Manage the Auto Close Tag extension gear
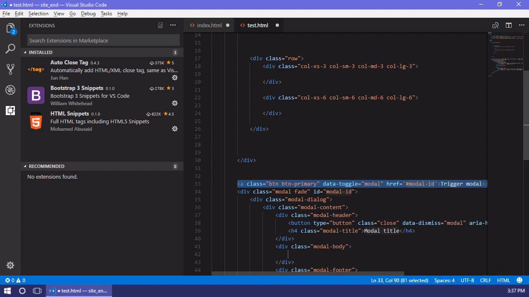The width and height of the screenshot is (529, 297). click(175, 78)
